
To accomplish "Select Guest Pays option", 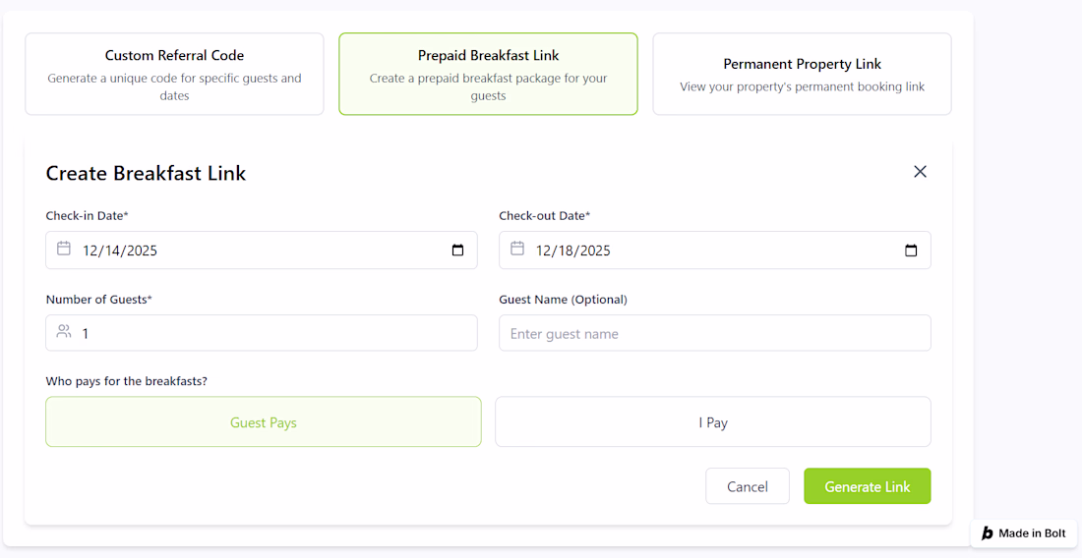I will 264,422.
